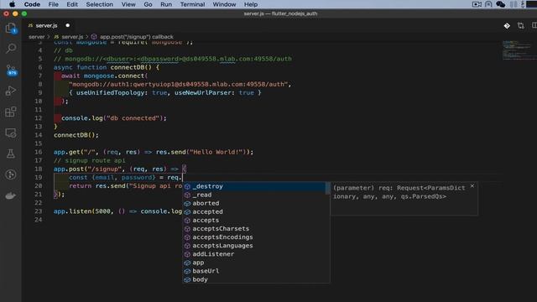Click the open changes icon in editor toolbar
The height and width of the screenshot is (302, 537).
[521, 26]
